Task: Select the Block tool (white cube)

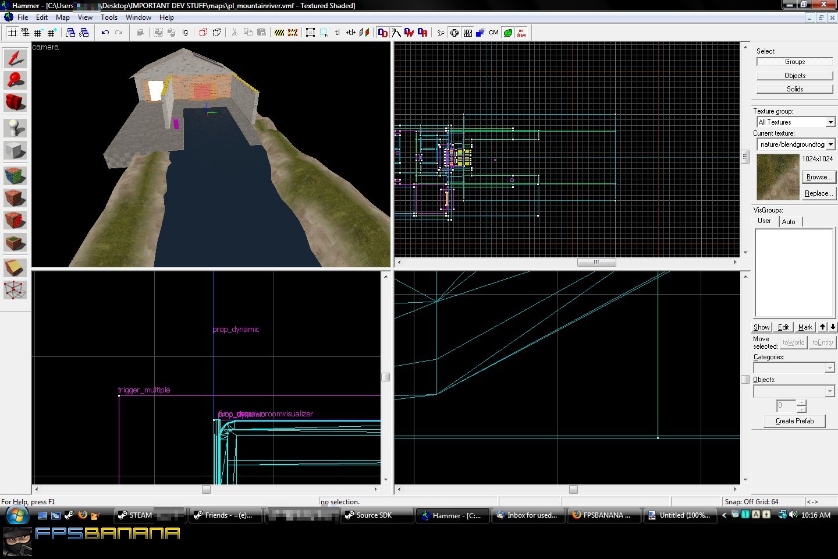Action: click(x=16, y=150)
